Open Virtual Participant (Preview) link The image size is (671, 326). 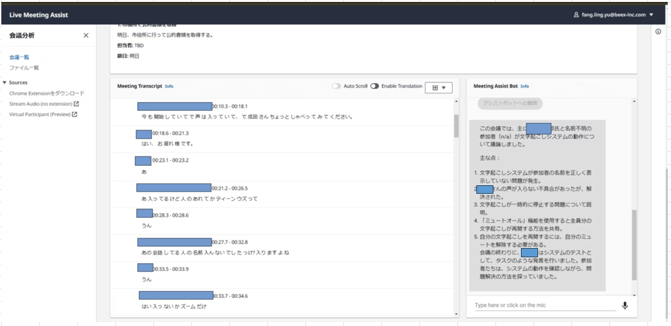pos(43,115)
